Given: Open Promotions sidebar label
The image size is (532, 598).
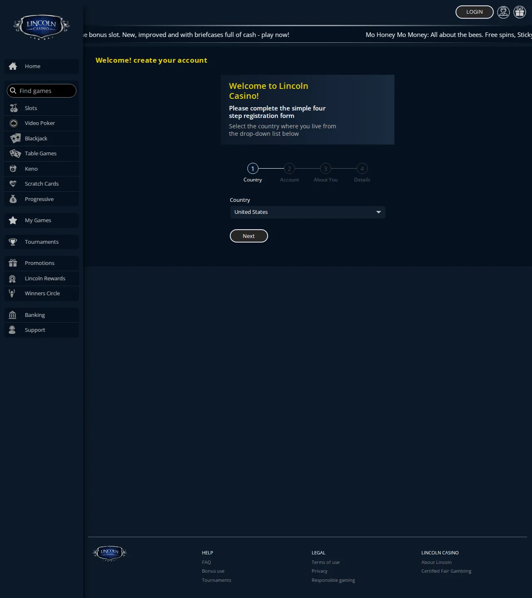Looking at the screenshot, I should click(x=39, y=263).
